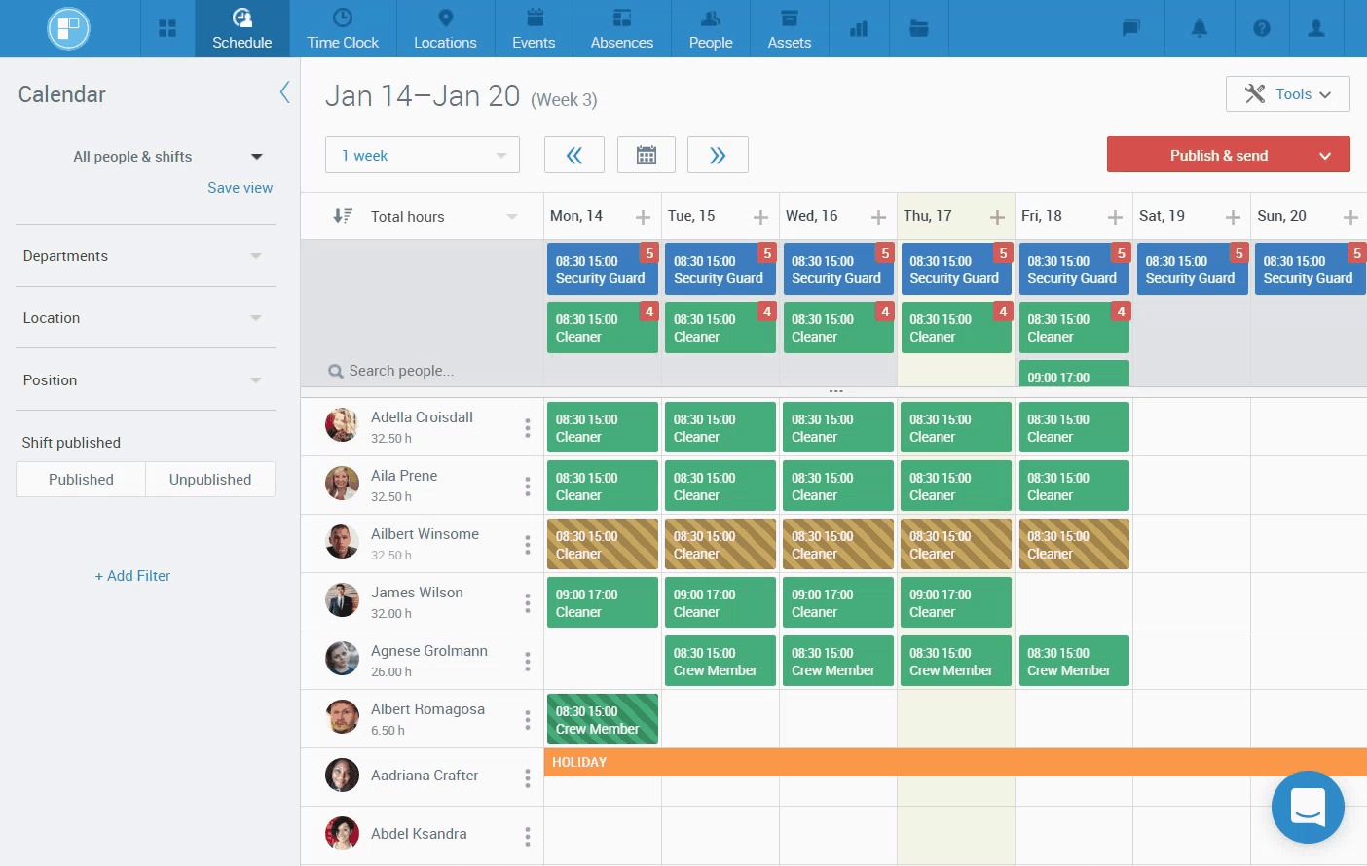Select the Unpublished shifts filter
The width and height of the screenshot is (1367, 866).
[209, 479]
